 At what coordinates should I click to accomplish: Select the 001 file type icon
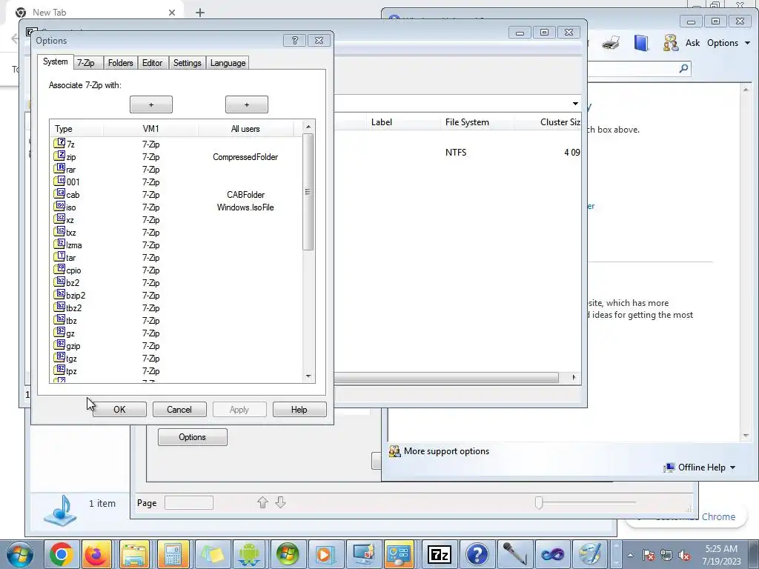59,181
